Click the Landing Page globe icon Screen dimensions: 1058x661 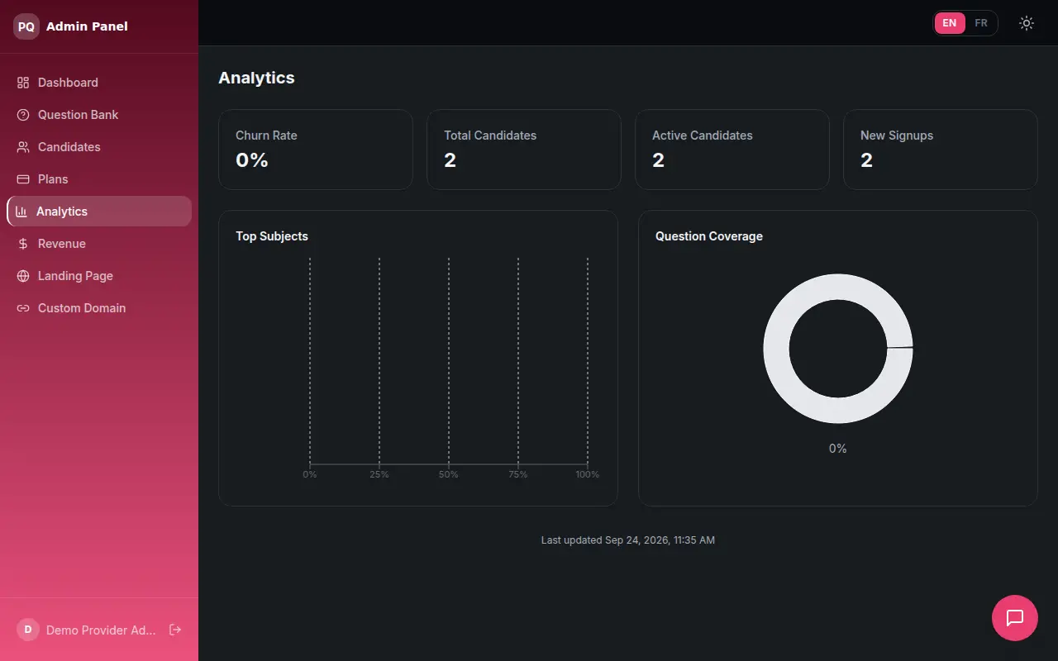tap(23, 276)
